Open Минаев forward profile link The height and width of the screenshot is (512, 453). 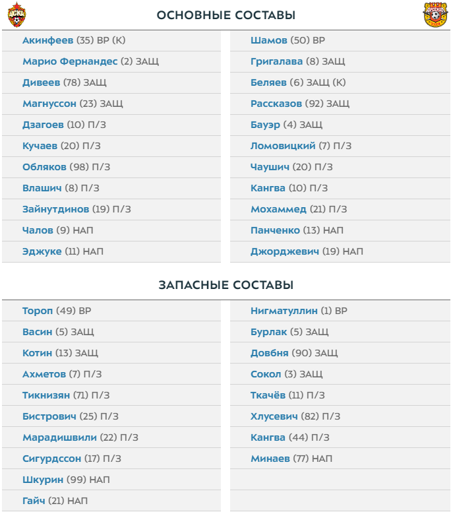point(270,459)
